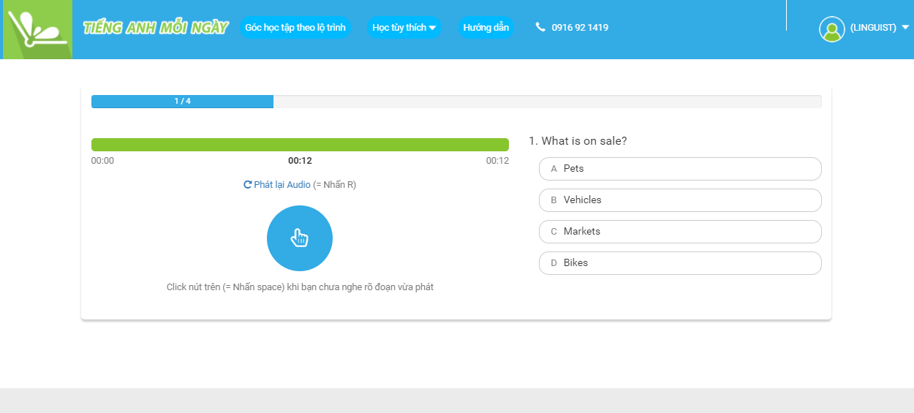This screenshot has height=413, width=914.
Task: Click the green audio progress bar
Action: pos(300,145)
